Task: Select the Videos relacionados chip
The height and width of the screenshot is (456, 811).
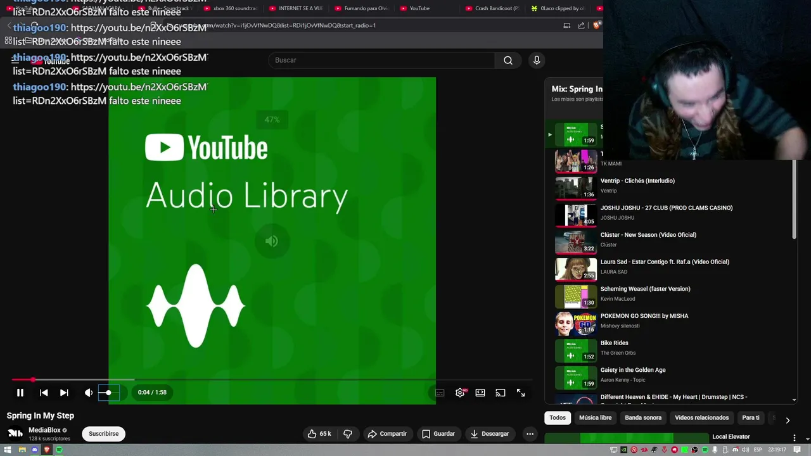Action: [702, 418]
